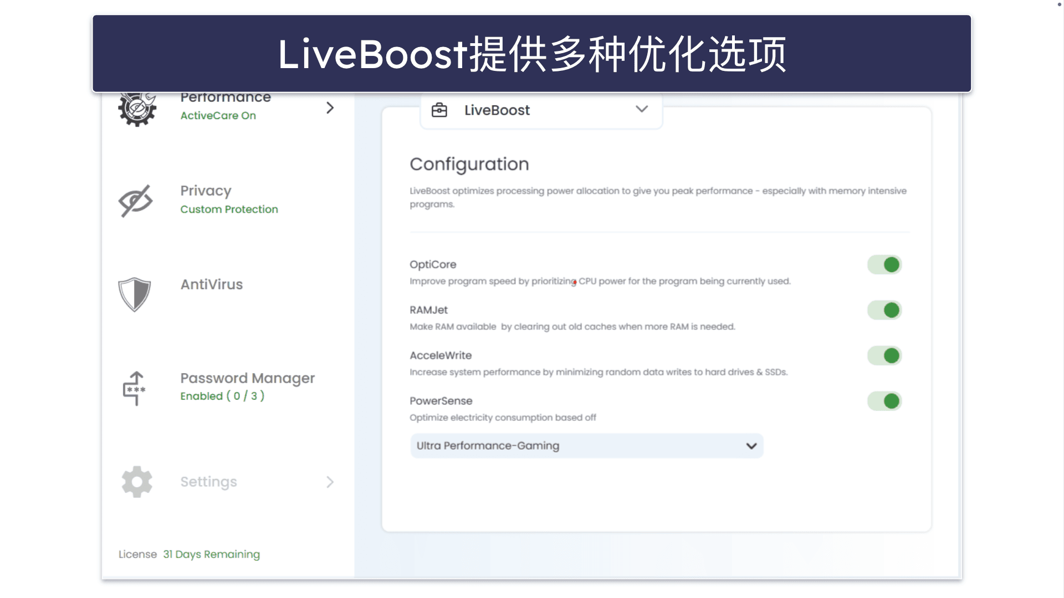
Task: Open the Ultra Performance-Gaming dropdown
Action: [587, 446]
